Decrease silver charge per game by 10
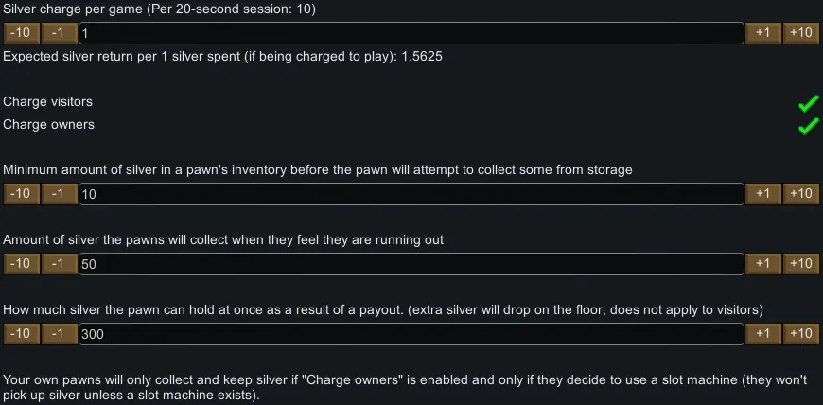The image size is (823, 405). 21,33
